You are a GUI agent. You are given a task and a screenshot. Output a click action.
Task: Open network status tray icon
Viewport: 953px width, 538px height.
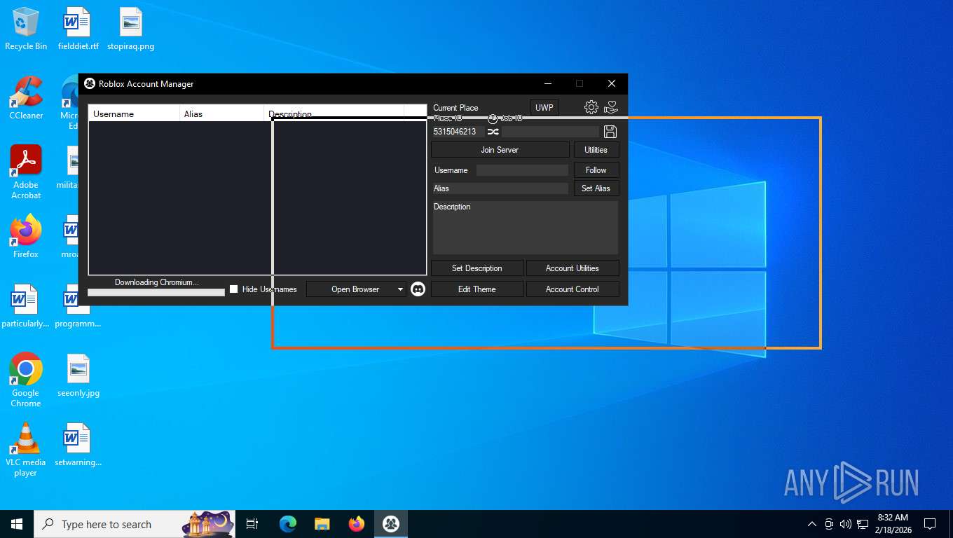click(x=863, y=524)
